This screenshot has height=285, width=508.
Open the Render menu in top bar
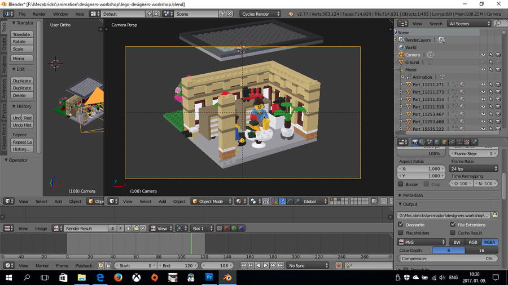(x=39, y=14)
